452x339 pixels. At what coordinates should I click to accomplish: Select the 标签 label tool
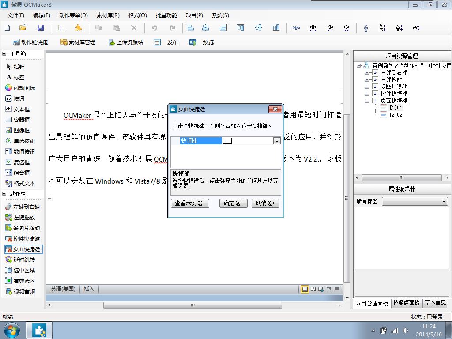click(15, 77)
